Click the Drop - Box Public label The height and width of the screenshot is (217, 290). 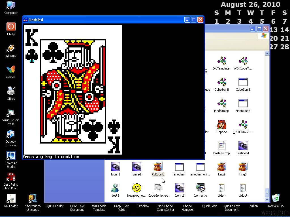(x=121, y=208)
